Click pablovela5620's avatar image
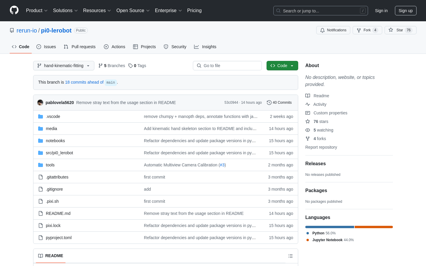 tap(40, 103)
